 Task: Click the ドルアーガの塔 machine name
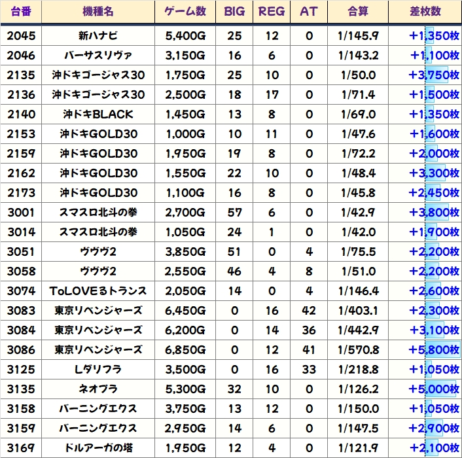[x=98, y=448]
